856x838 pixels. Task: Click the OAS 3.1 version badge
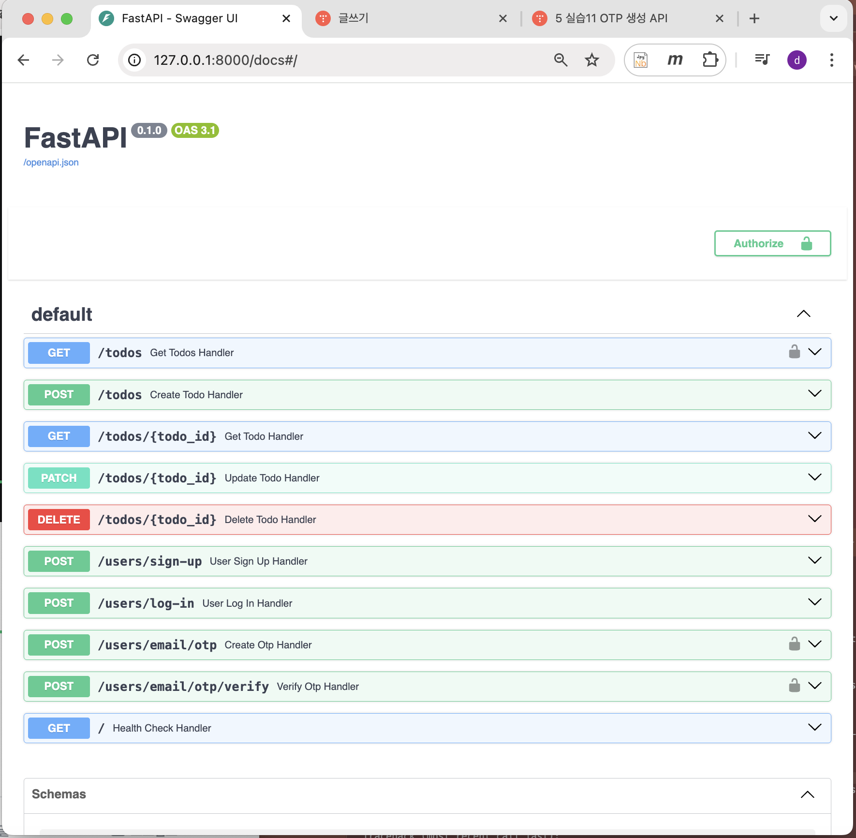click(195, 130)
